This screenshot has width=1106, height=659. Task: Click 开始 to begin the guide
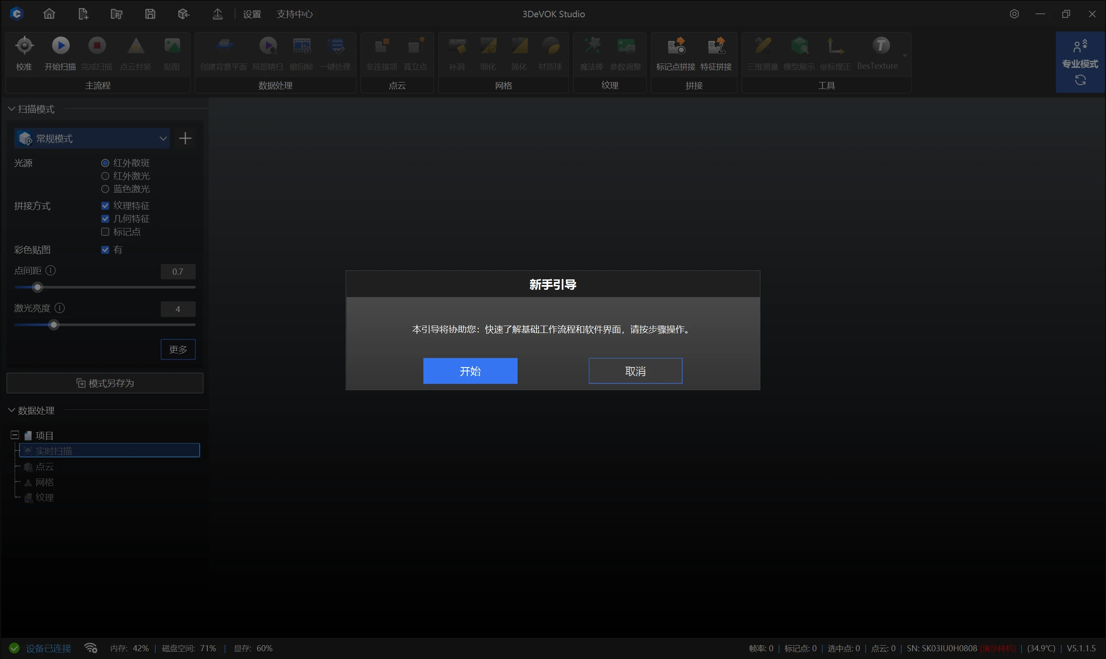click(x=470, y=371)
